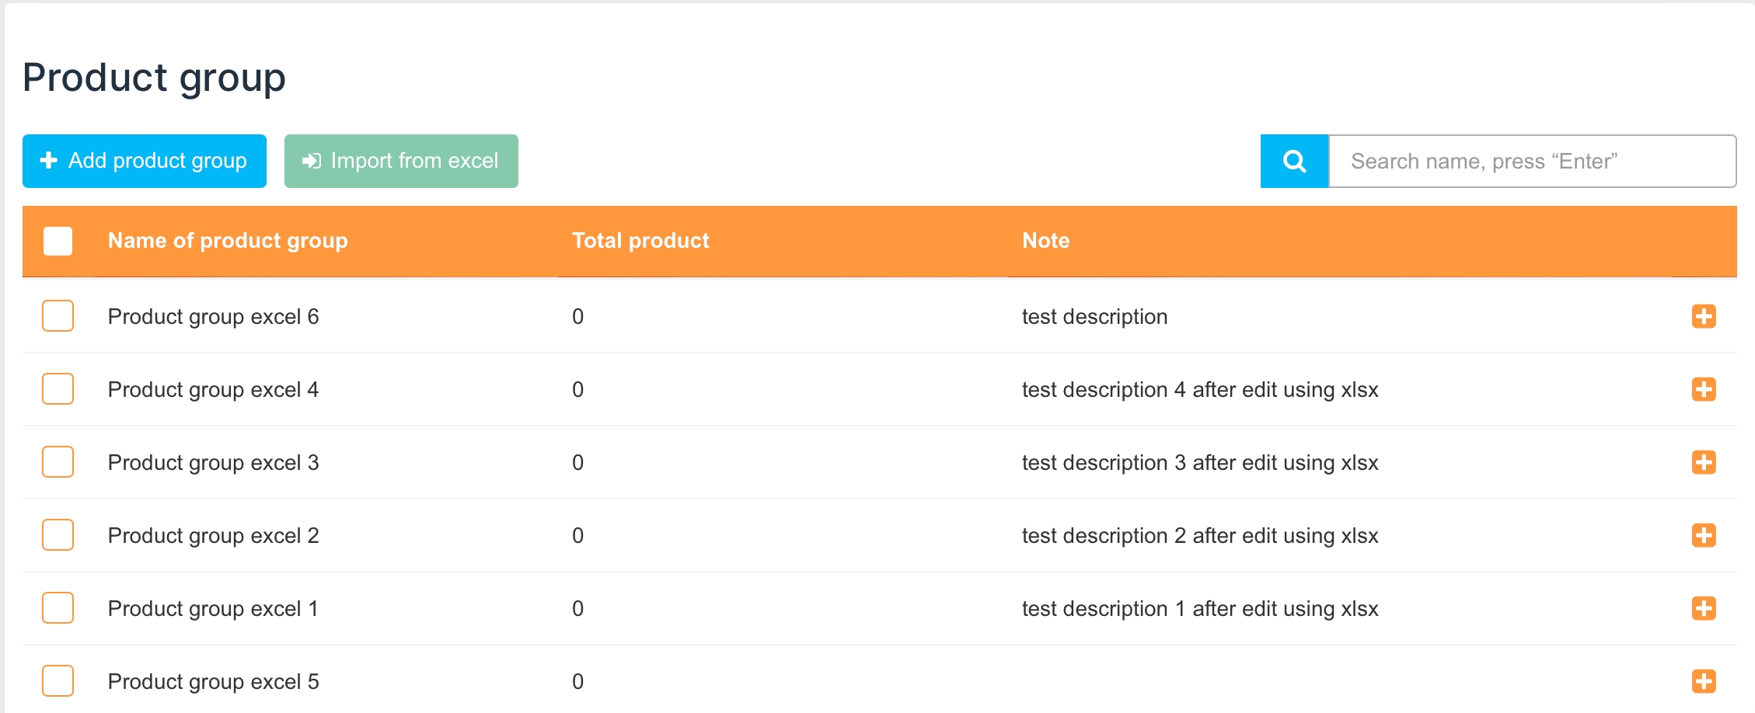Check the Product group excel 5 row

tap(58, 682)
